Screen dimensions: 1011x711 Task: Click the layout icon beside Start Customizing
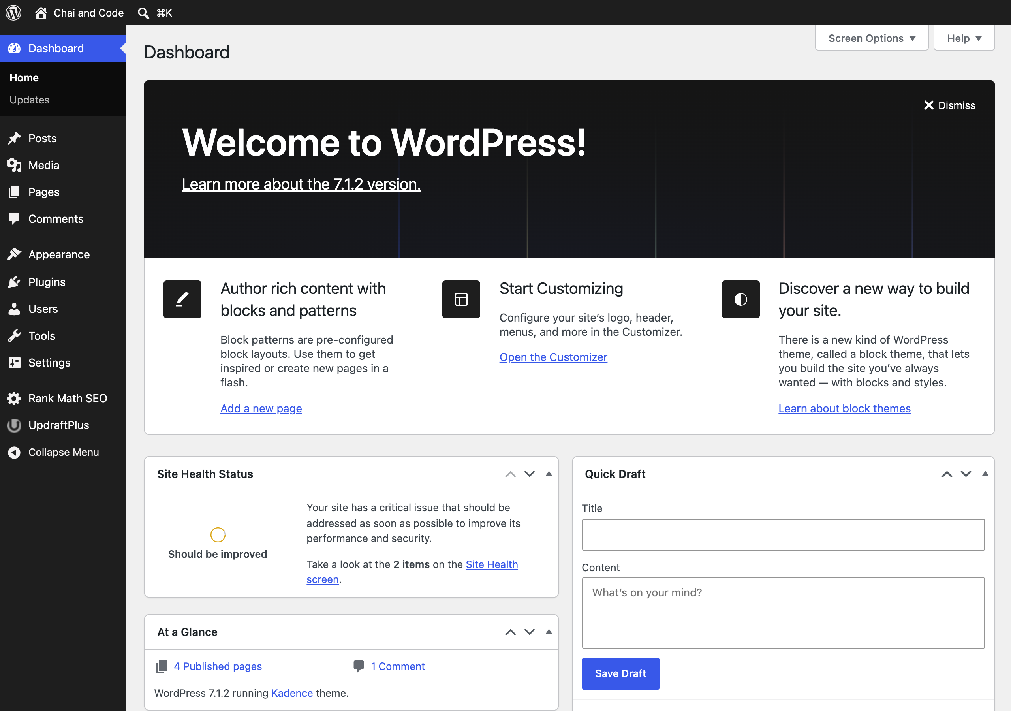pos(461,299)
